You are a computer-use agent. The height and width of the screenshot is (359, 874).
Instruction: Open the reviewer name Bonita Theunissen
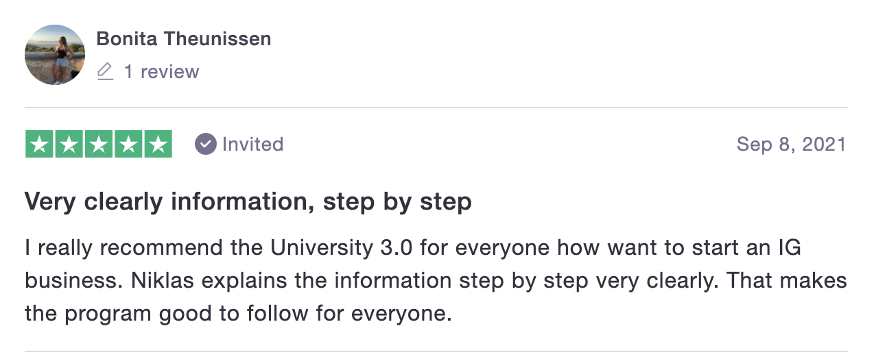point(184,39)
